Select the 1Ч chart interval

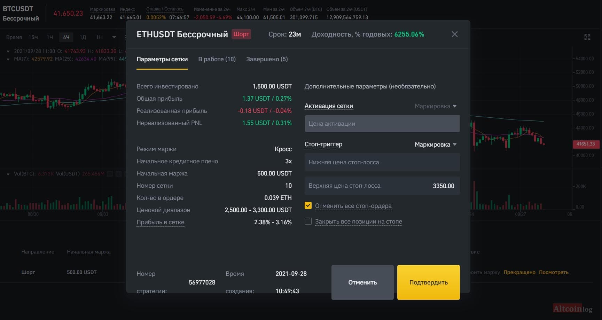pyautogui.click(x=50, y=37)
